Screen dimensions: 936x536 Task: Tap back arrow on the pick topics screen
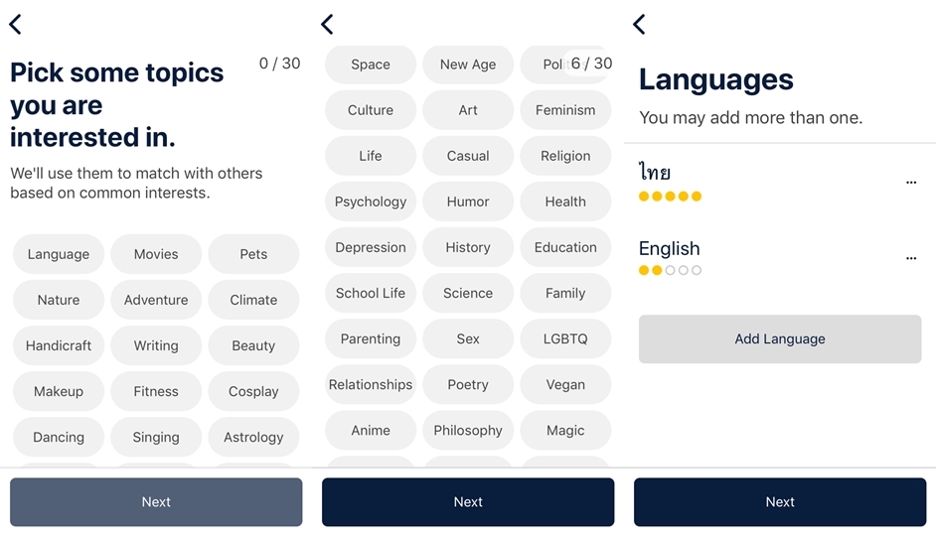pos(15,25)
